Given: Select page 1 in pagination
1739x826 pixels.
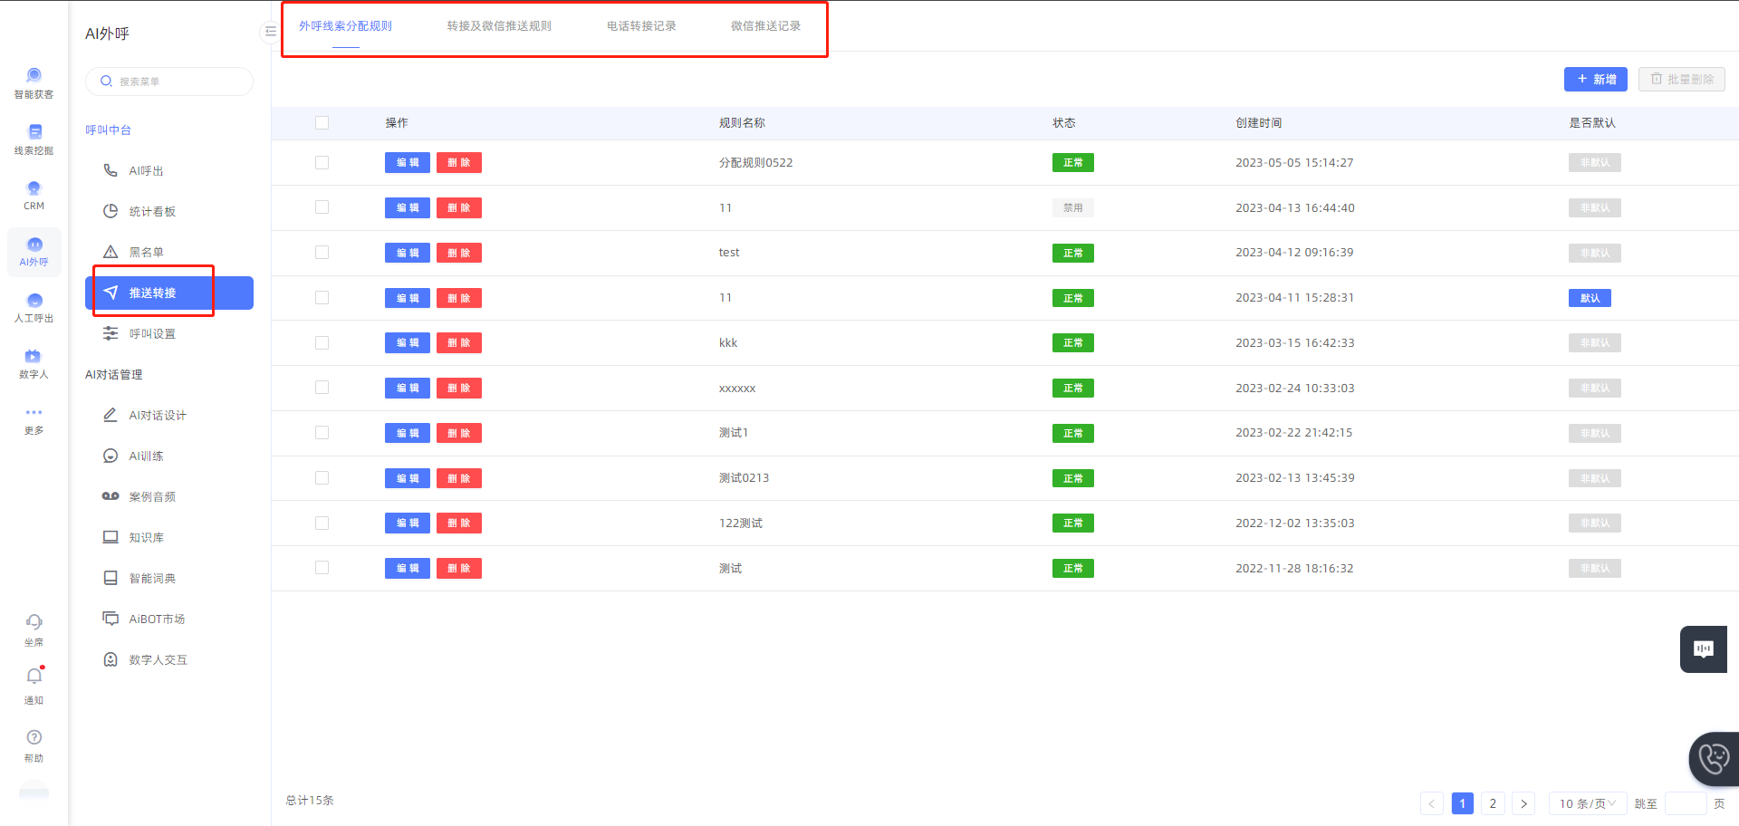Looking at the screenshot, I should pyautogui.click(x=1462, y=803).
